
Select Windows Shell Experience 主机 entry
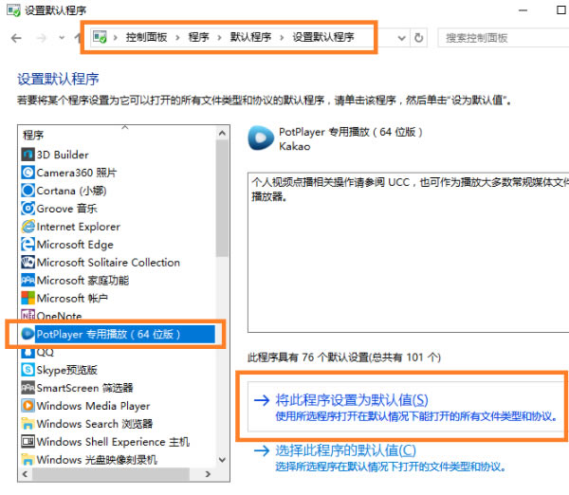click(113, 442)
